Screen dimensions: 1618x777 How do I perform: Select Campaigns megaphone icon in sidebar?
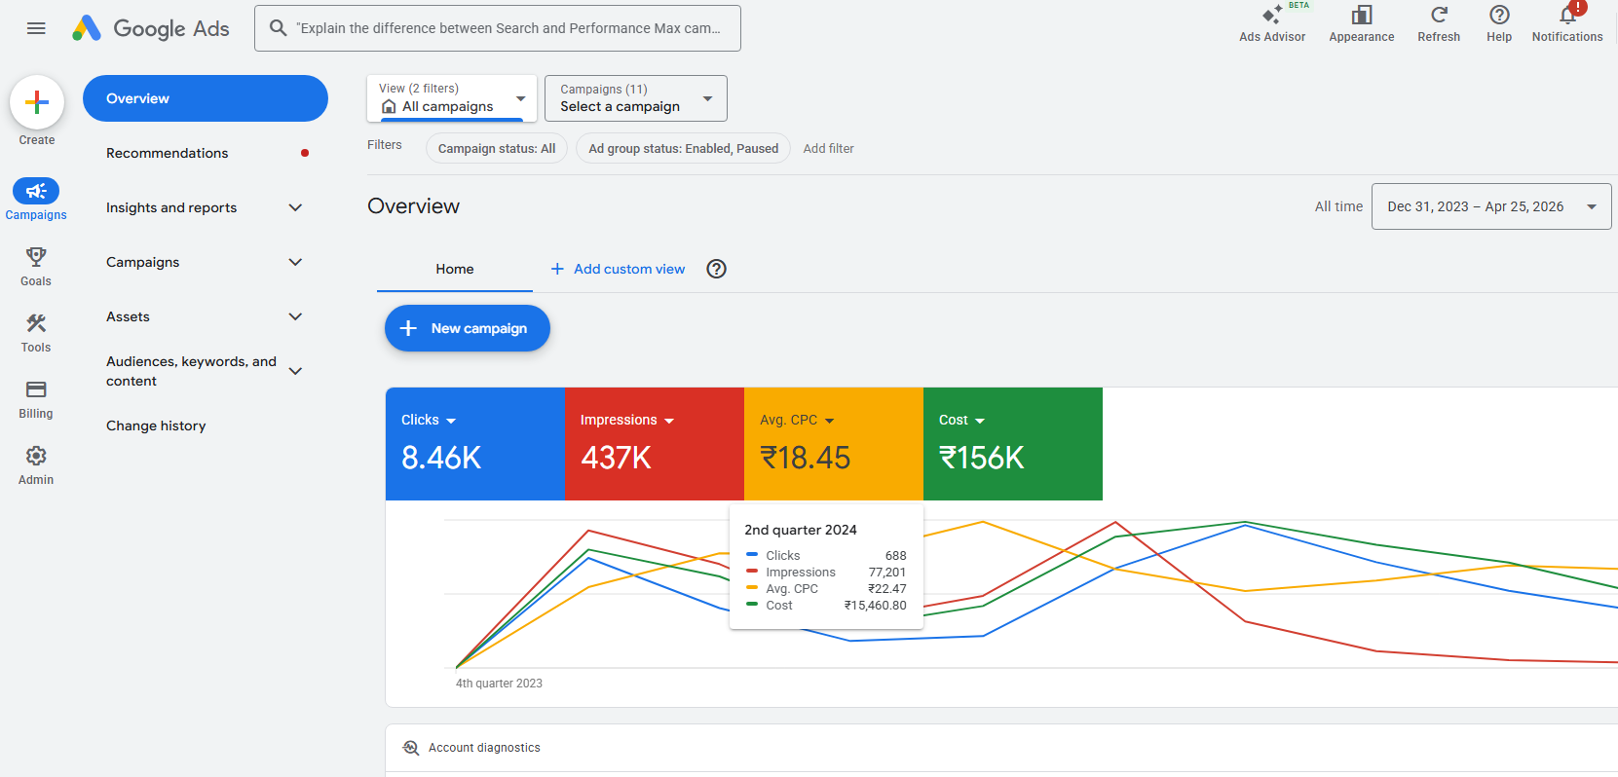36,191
